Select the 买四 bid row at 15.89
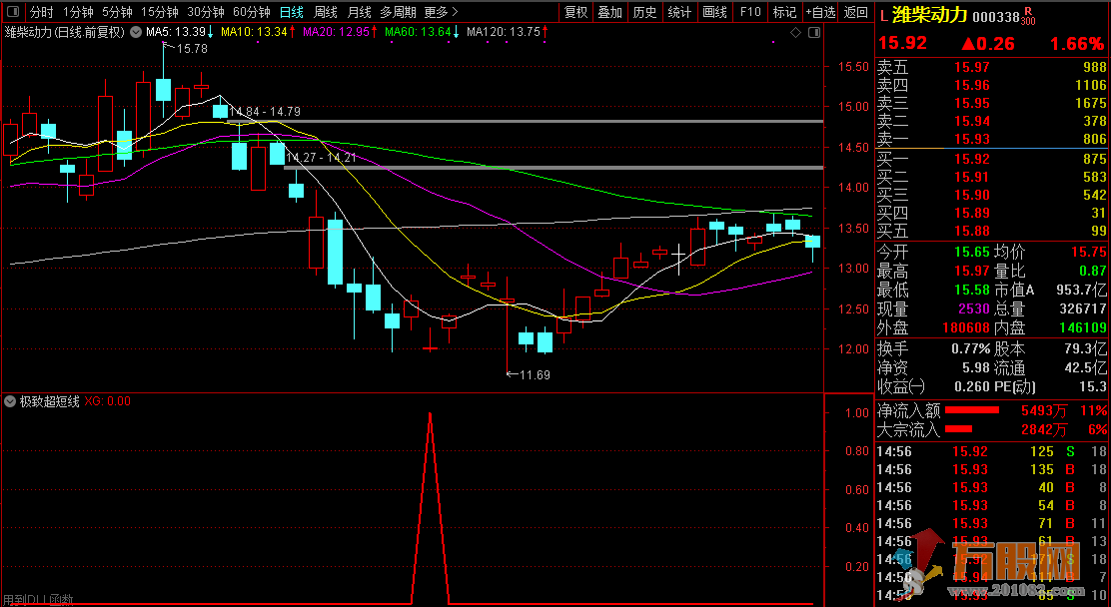This screenshot has height=607, width=1111. [x=992, y=213]
